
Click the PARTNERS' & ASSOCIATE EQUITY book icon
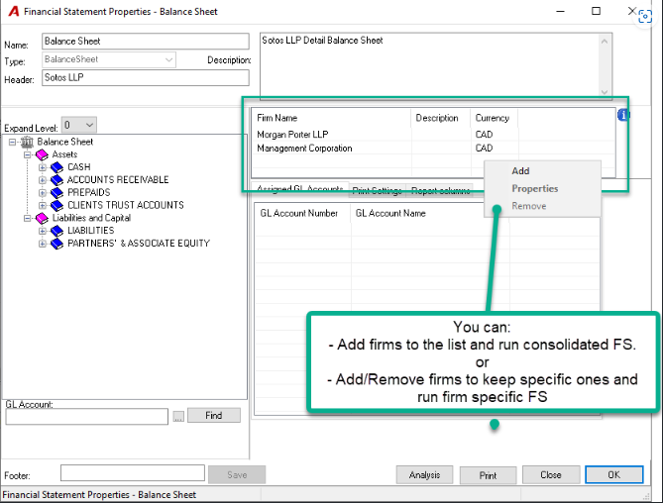(56, 244)
